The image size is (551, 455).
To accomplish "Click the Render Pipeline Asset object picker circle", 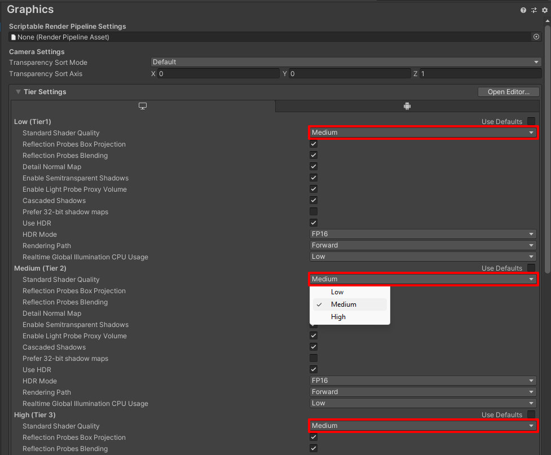I will click(x=536, y=37).
